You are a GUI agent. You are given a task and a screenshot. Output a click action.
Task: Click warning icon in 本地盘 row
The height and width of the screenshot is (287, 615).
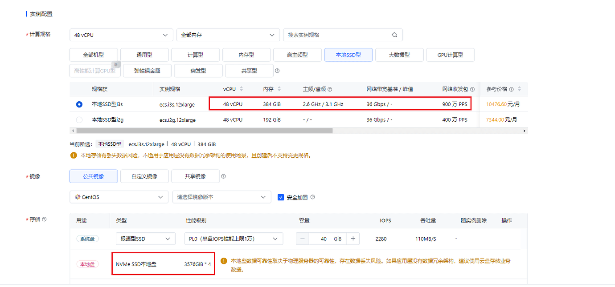[x=224, y=261]
